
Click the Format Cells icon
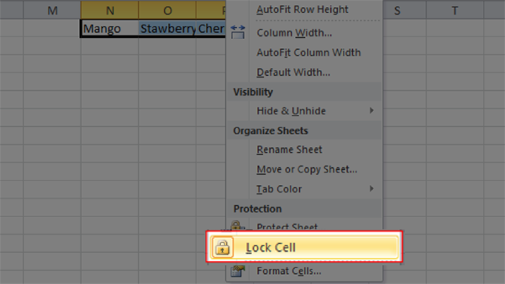pyautogui.click(x=238, y=271)
